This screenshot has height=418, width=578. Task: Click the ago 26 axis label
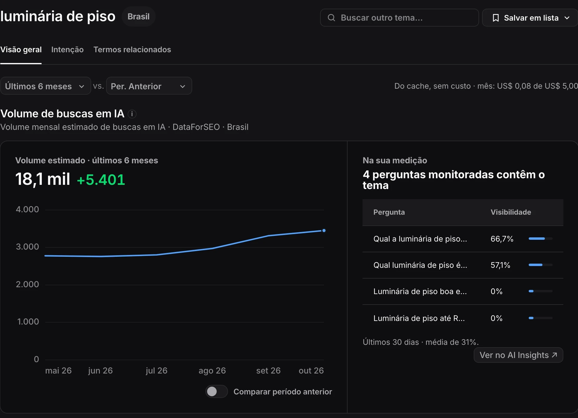click(x=212, y=371)
